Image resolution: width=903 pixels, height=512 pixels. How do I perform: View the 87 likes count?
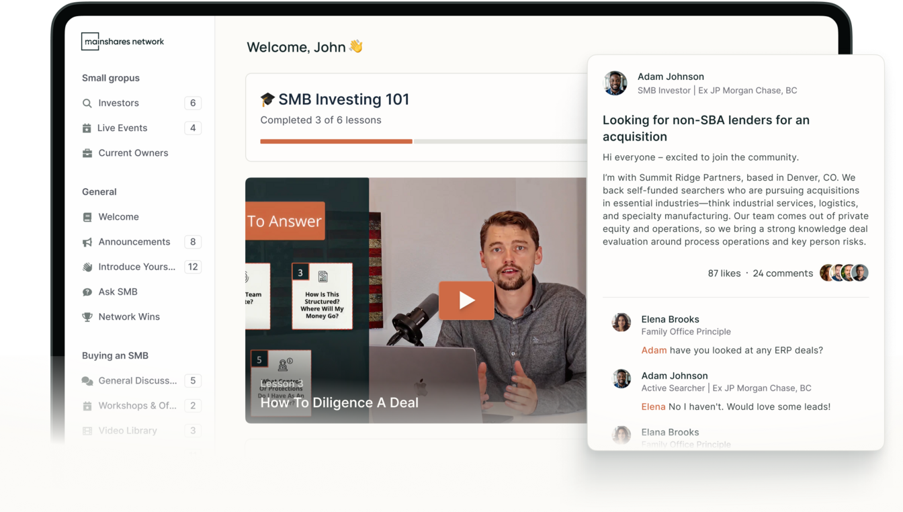[x=724, y=273]
